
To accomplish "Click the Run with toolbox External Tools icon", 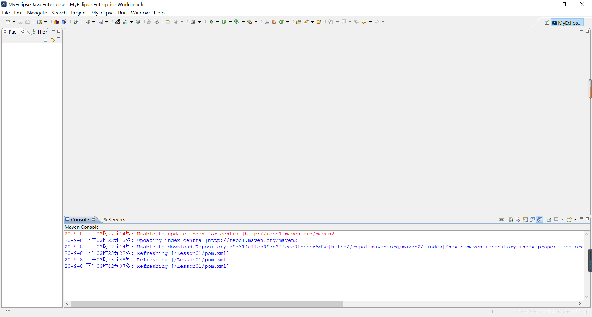I will coord(249,22).
